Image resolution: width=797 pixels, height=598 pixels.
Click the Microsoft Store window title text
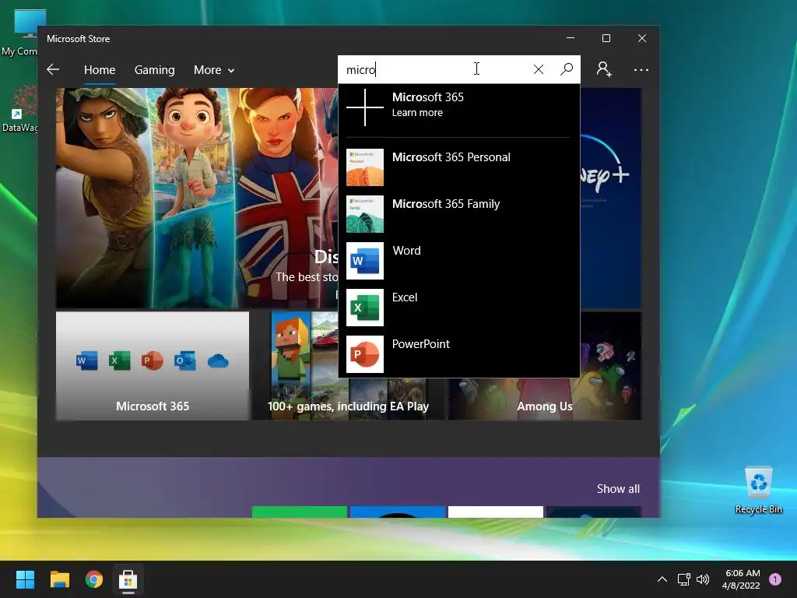[x=79, y=39]
